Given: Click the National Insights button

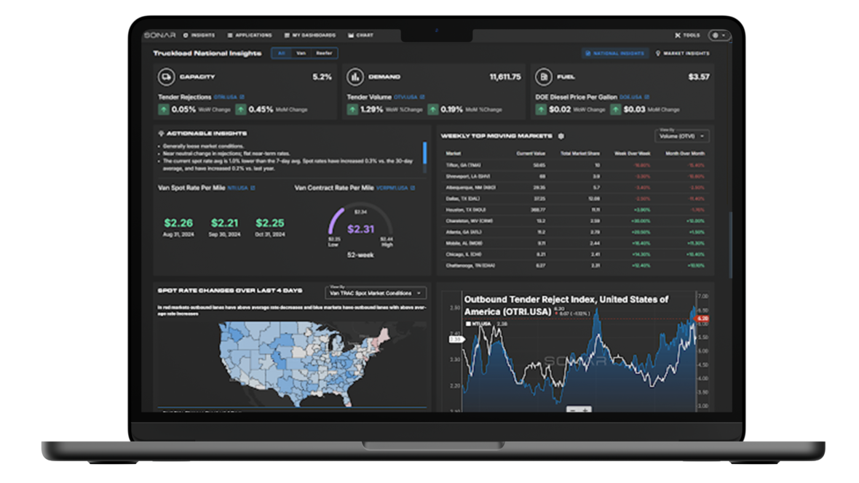Looking at the screenshot, I should point(614,53).
